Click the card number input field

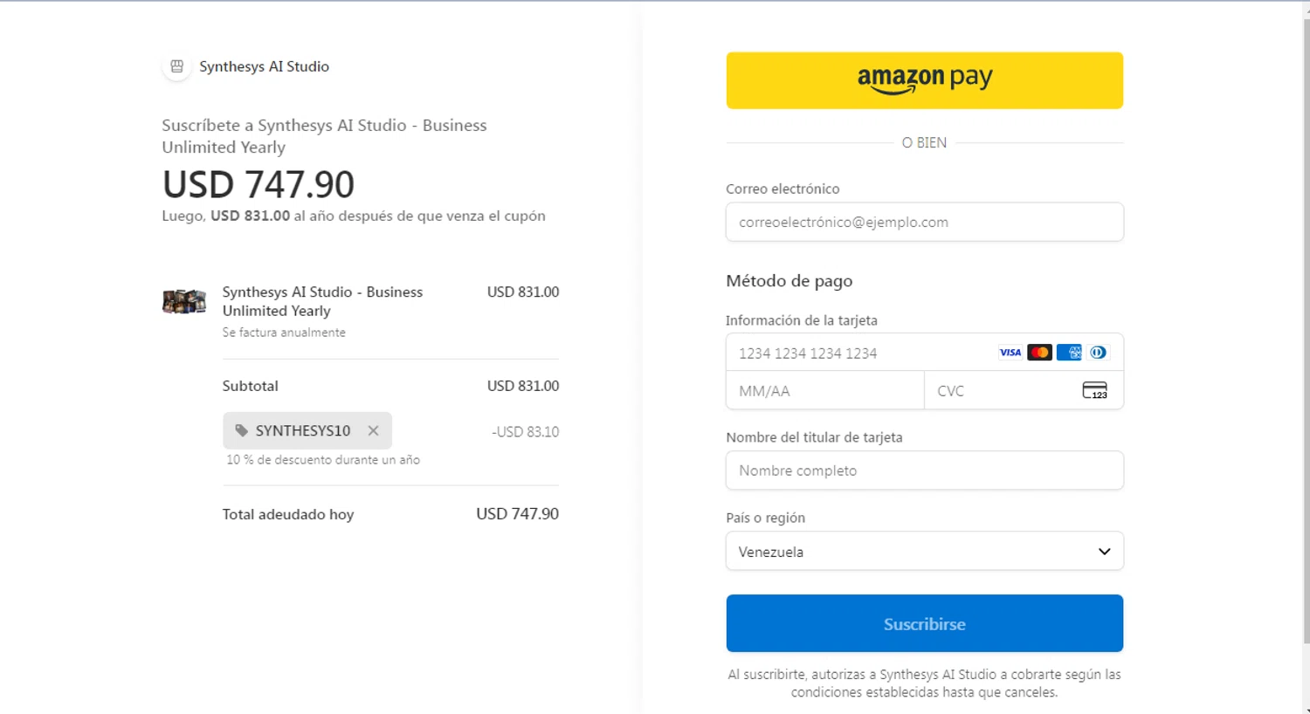[x=860, y=353]
